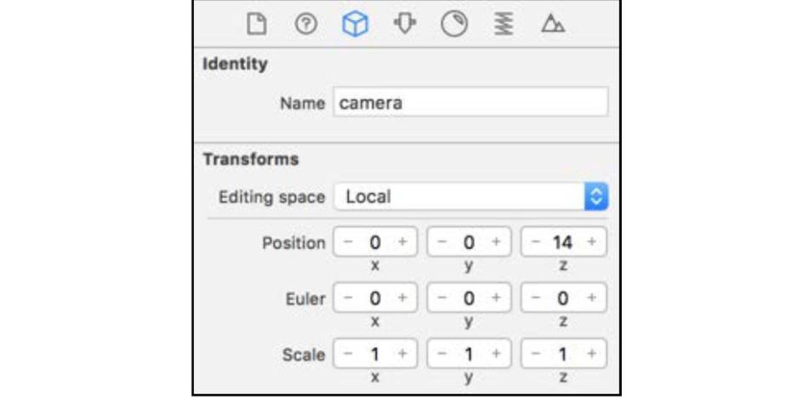This screenshot has height=398, width=798.
Task: Click the Name field containing camera
Action: (470, 102)
